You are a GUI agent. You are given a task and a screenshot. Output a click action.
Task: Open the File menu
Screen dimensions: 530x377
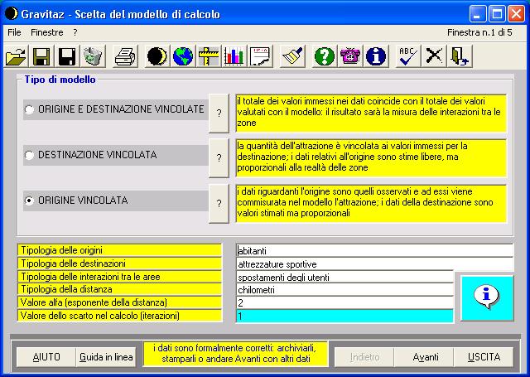14,31
